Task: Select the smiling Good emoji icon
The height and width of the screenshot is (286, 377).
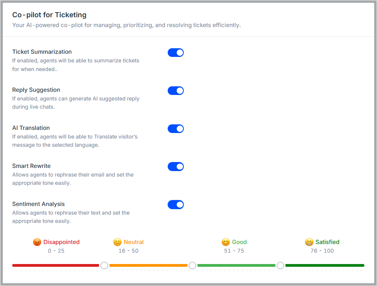Action: [226, 242]
